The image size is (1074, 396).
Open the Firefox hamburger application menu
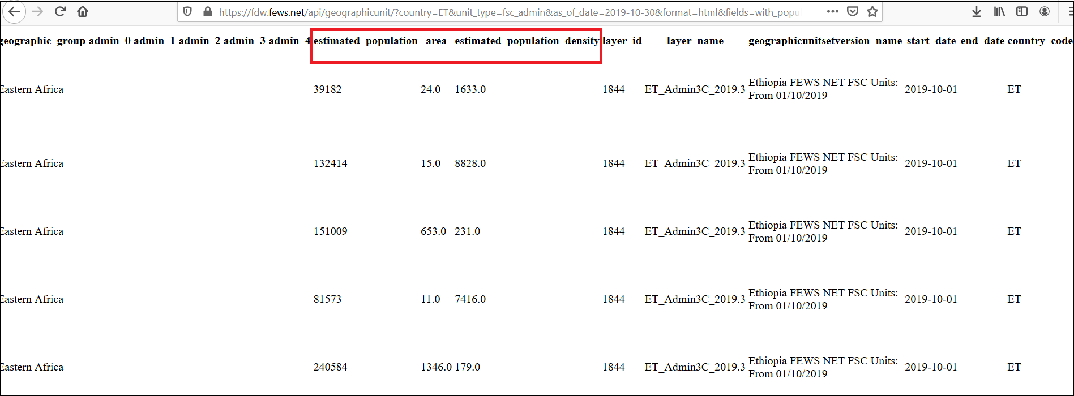pos(1069,12)
